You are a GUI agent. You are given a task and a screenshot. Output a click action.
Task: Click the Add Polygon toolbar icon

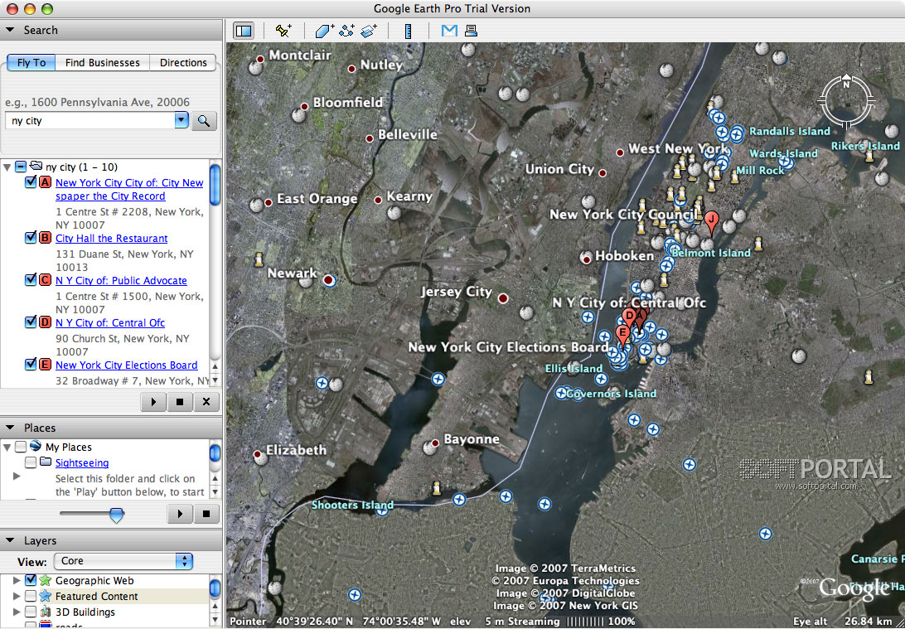click(325, 31)
